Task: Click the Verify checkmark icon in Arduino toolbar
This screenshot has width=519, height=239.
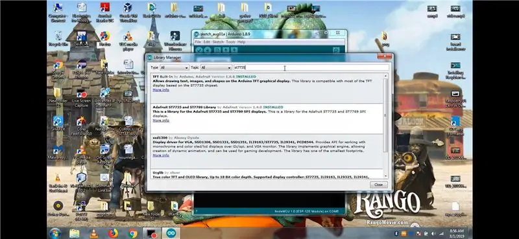Action: point(199,50)
